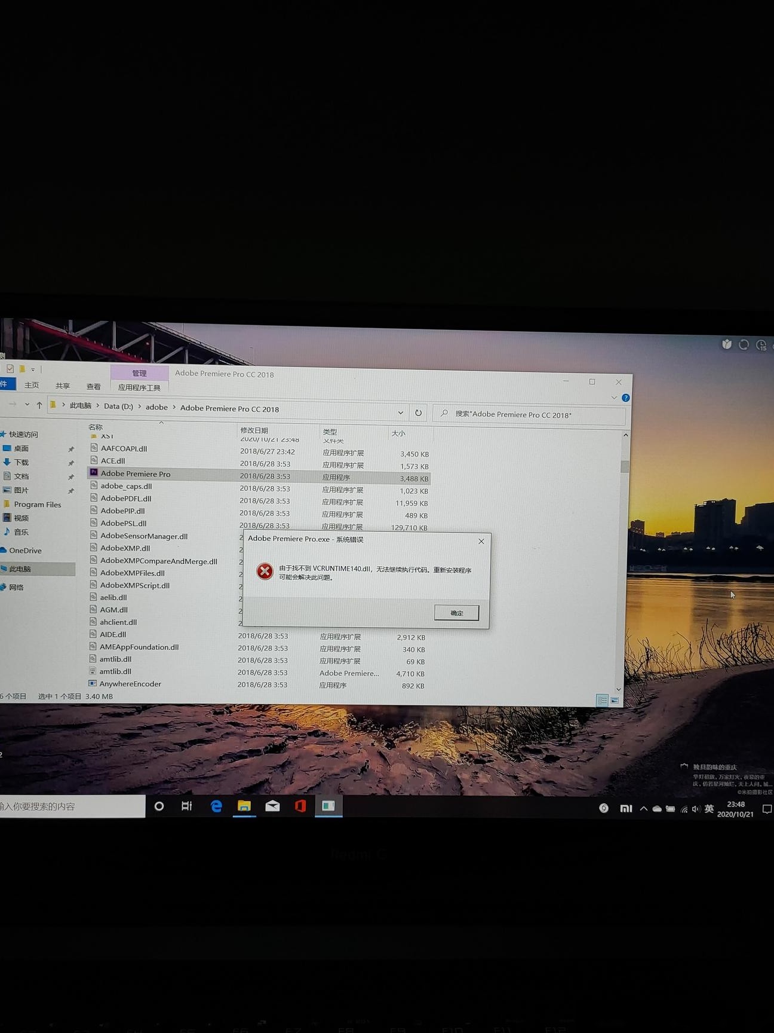The height and width of the screenshot is (1033, 774).
Task: Sort files by 大小 column header
Action: click(x=398, y=433)
